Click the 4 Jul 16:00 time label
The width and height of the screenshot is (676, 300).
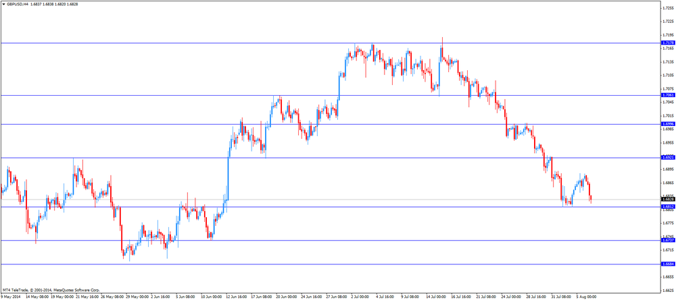[386, 297]
